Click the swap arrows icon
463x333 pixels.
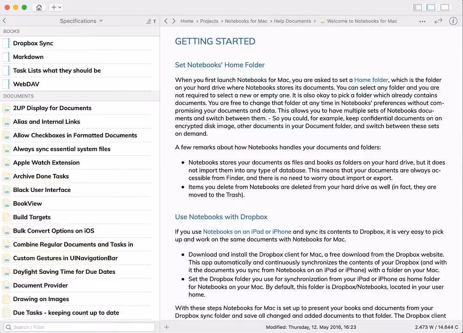[438, 21]
